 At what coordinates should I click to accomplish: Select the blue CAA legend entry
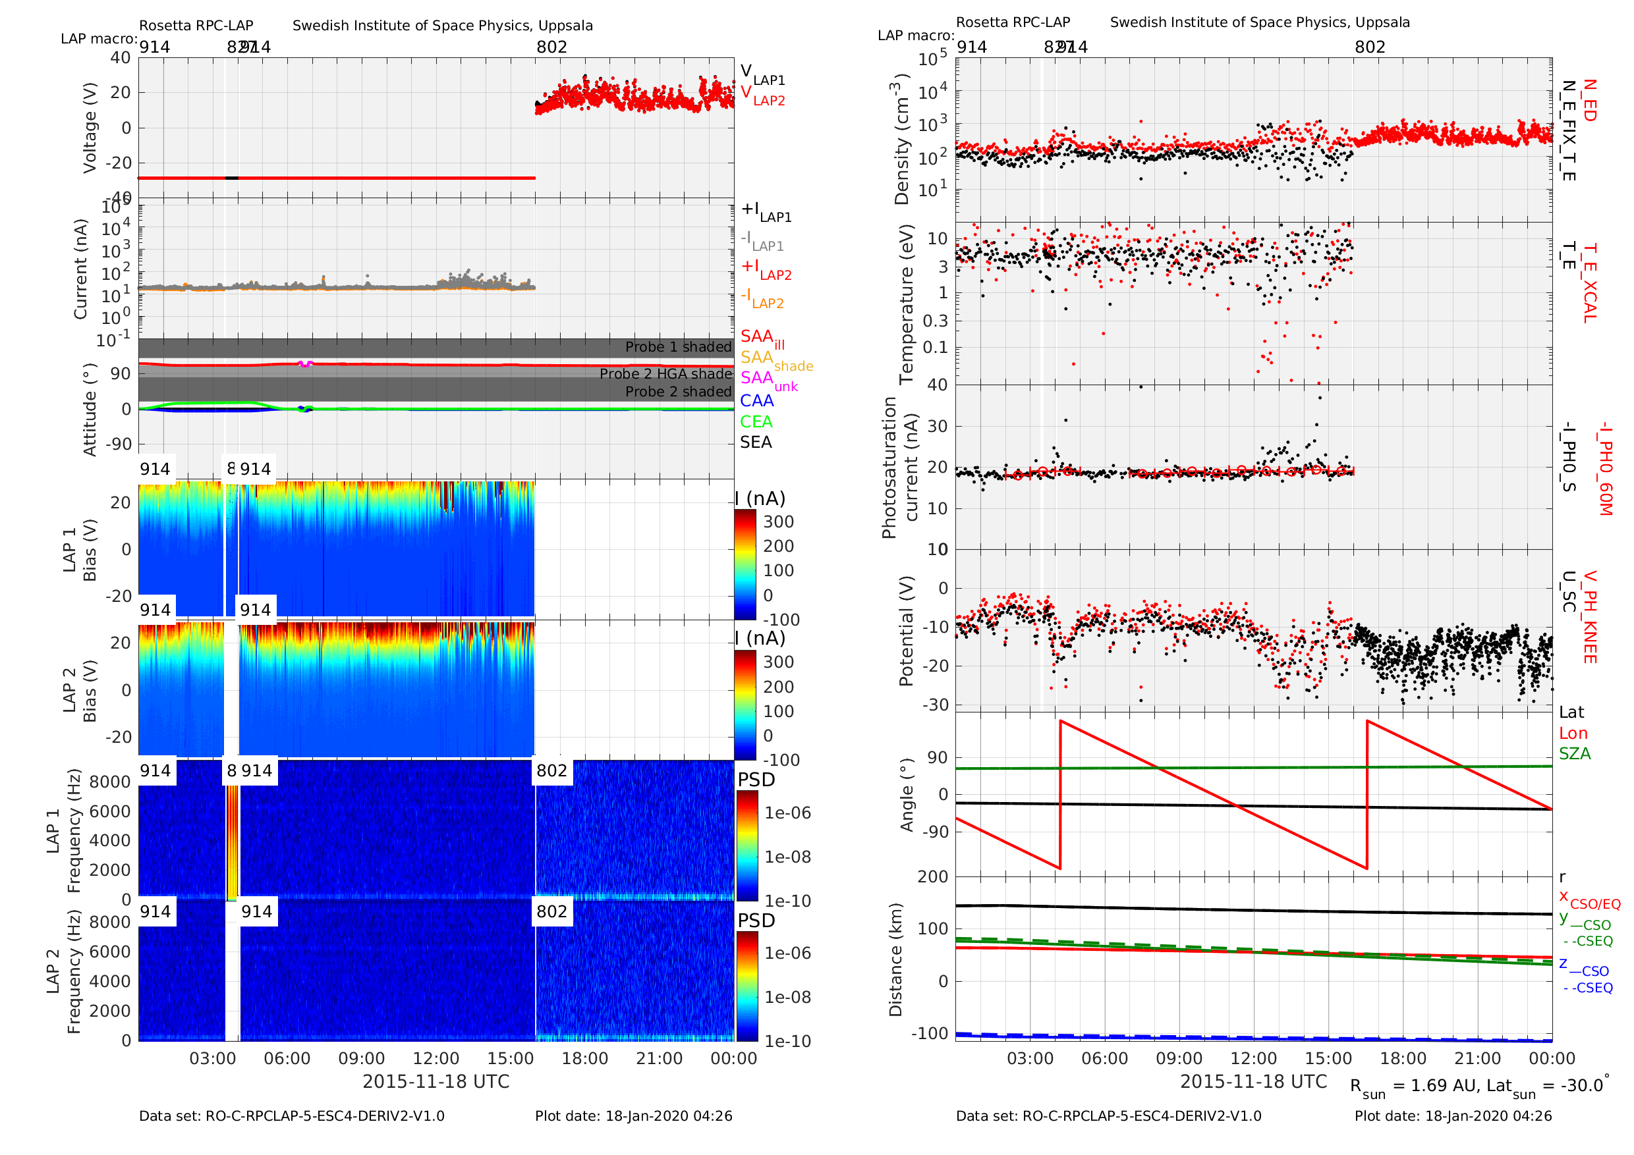coord(756,401)
